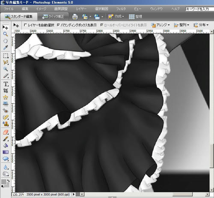
Task: Switch to クイック補正 tab
Action: 53,17
